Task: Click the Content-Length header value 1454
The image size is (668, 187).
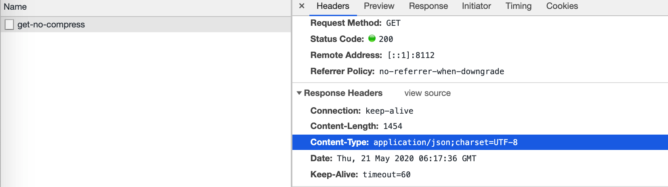Action: 393,126
